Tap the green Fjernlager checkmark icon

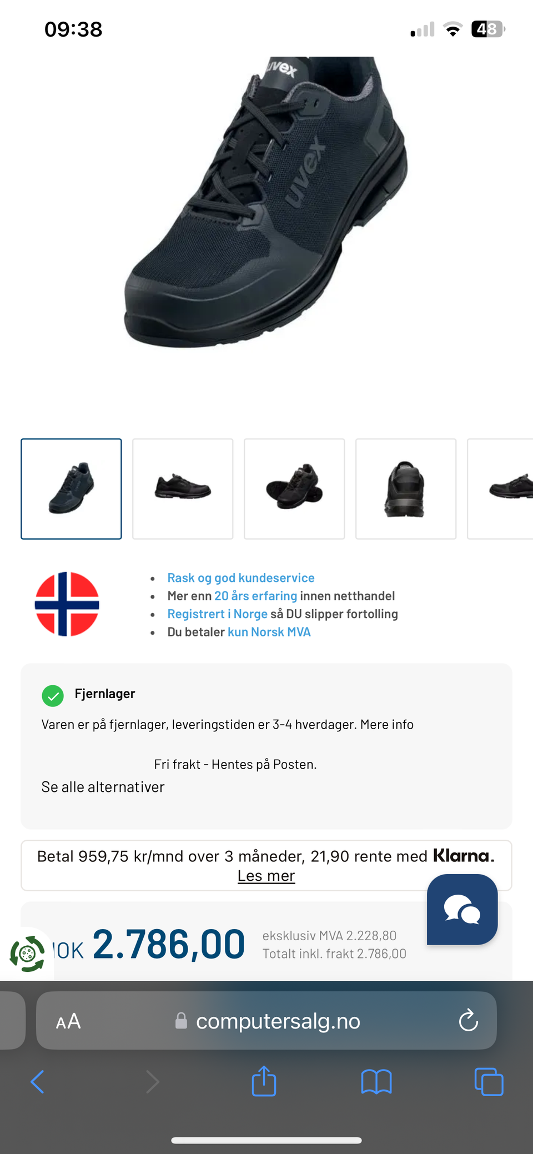[x=53, y=695]
